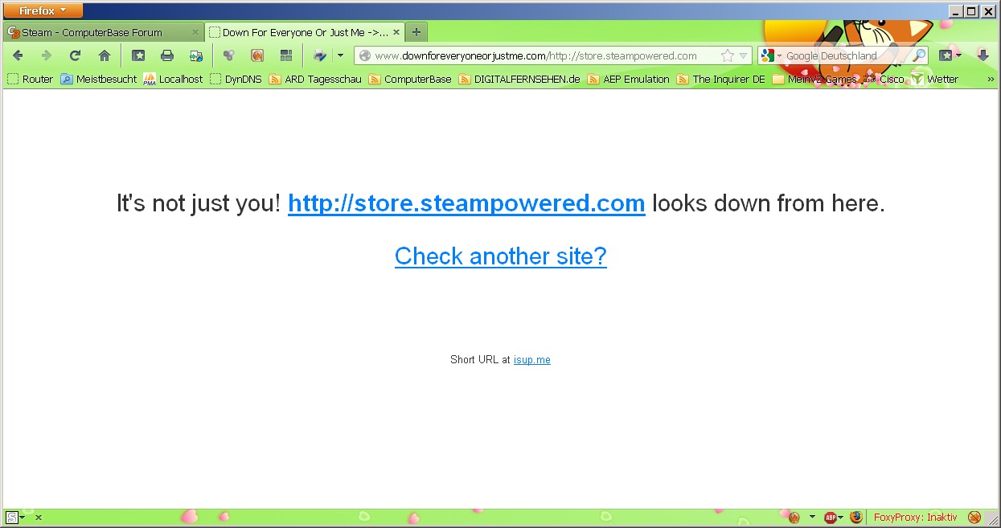Maximize the Firefox window

(971, 11)
